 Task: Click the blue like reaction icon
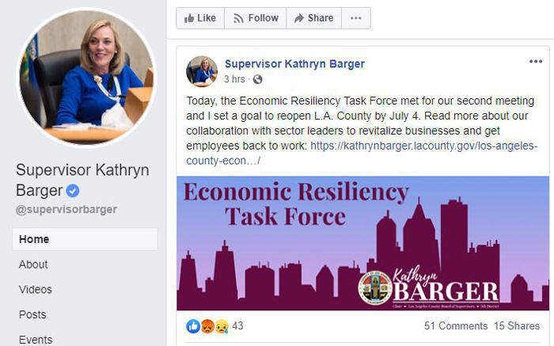[x=193, y=326]
